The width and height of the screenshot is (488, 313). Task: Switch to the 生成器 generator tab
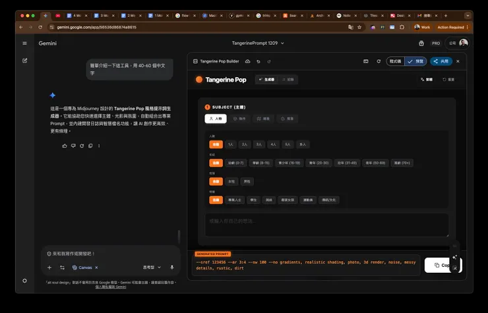click(x=266, y=80)
